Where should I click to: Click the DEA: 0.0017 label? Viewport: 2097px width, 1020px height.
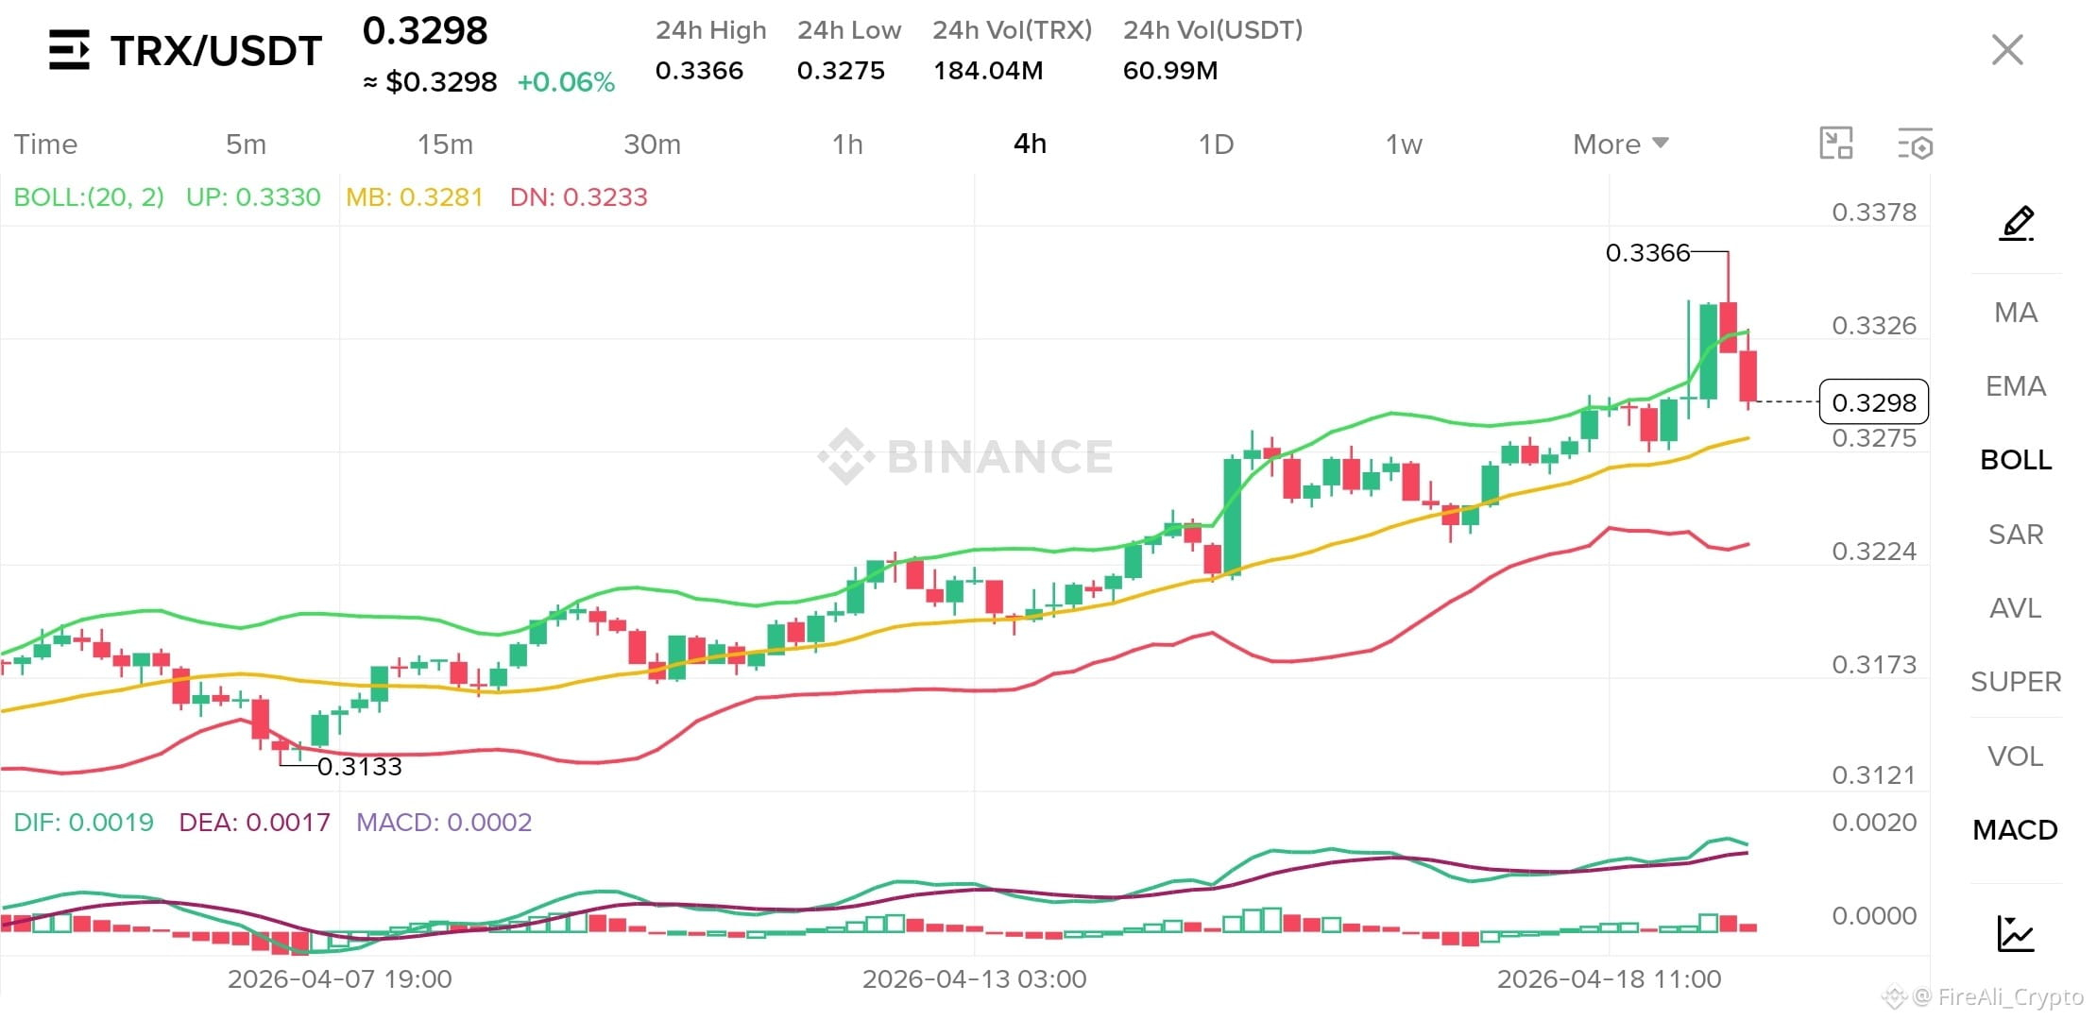coord(254,822)
